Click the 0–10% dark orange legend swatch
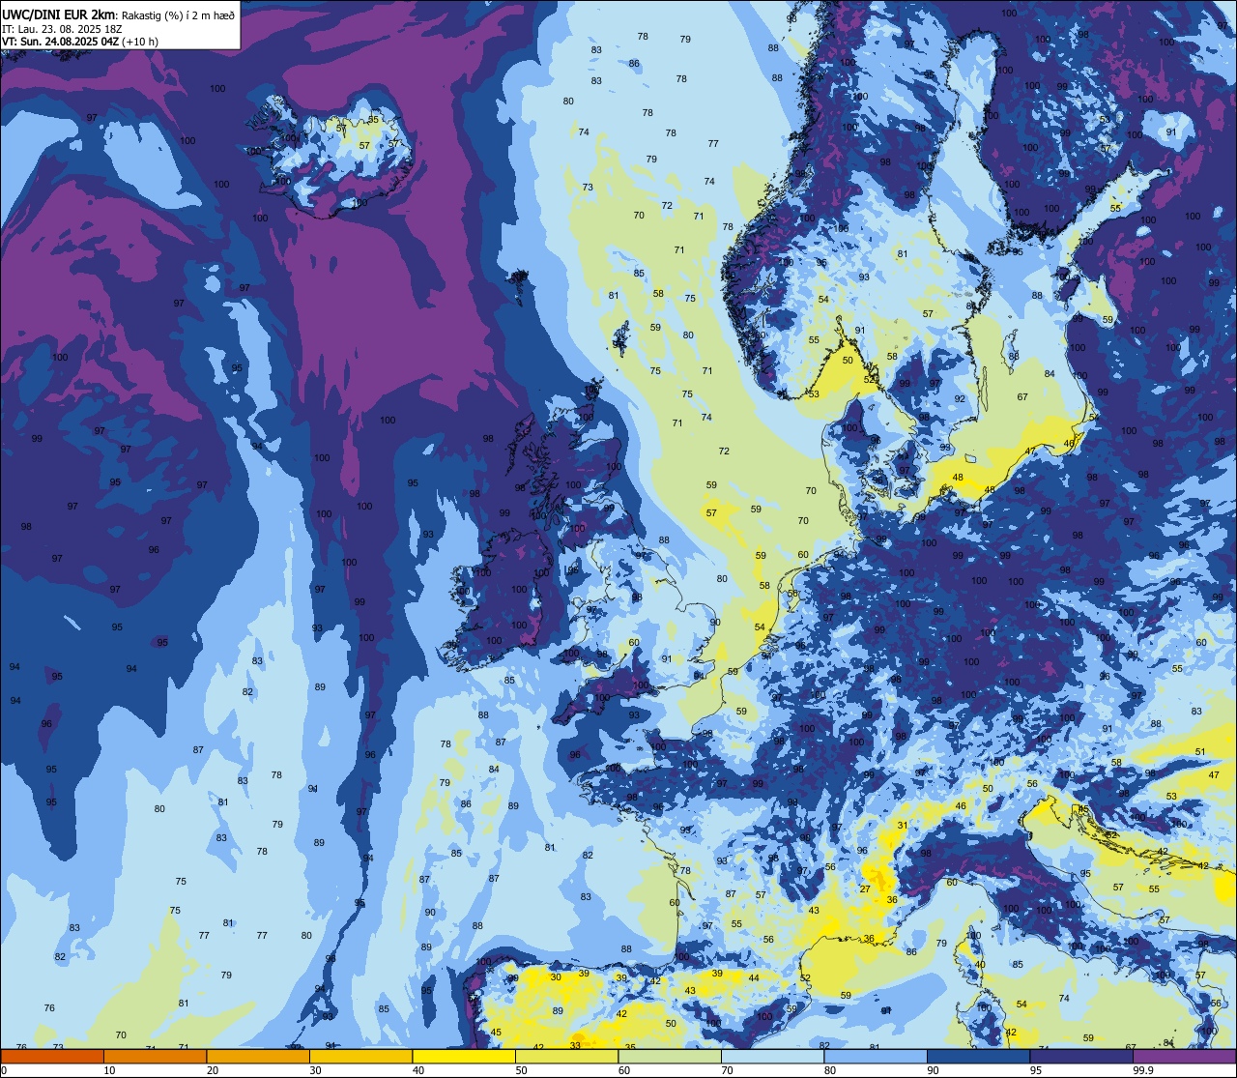Screen dimensions: 1237x1078 click(x=52, y=1056)
